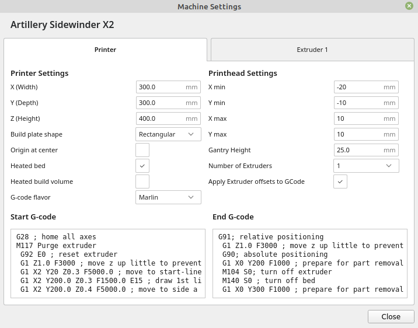
Task: Click inside the End G-code text area
Action: pos(309,263)
